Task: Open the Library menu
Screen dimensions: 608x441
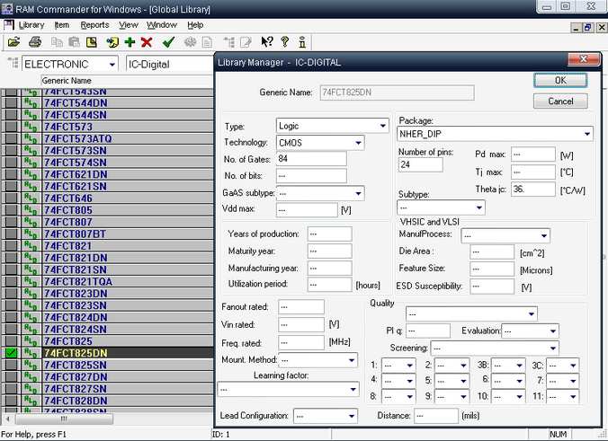Action: click(x=31, y=25)
